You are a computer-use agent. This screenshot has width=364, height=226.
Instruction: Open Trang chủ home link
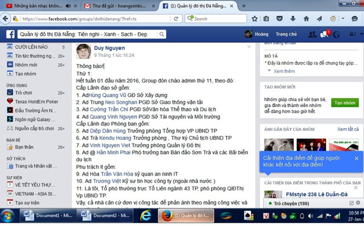(x=286, y=34)
